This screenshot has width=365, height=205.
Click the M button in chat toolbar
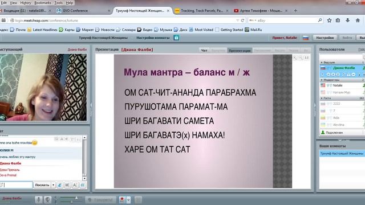point(67,185)
